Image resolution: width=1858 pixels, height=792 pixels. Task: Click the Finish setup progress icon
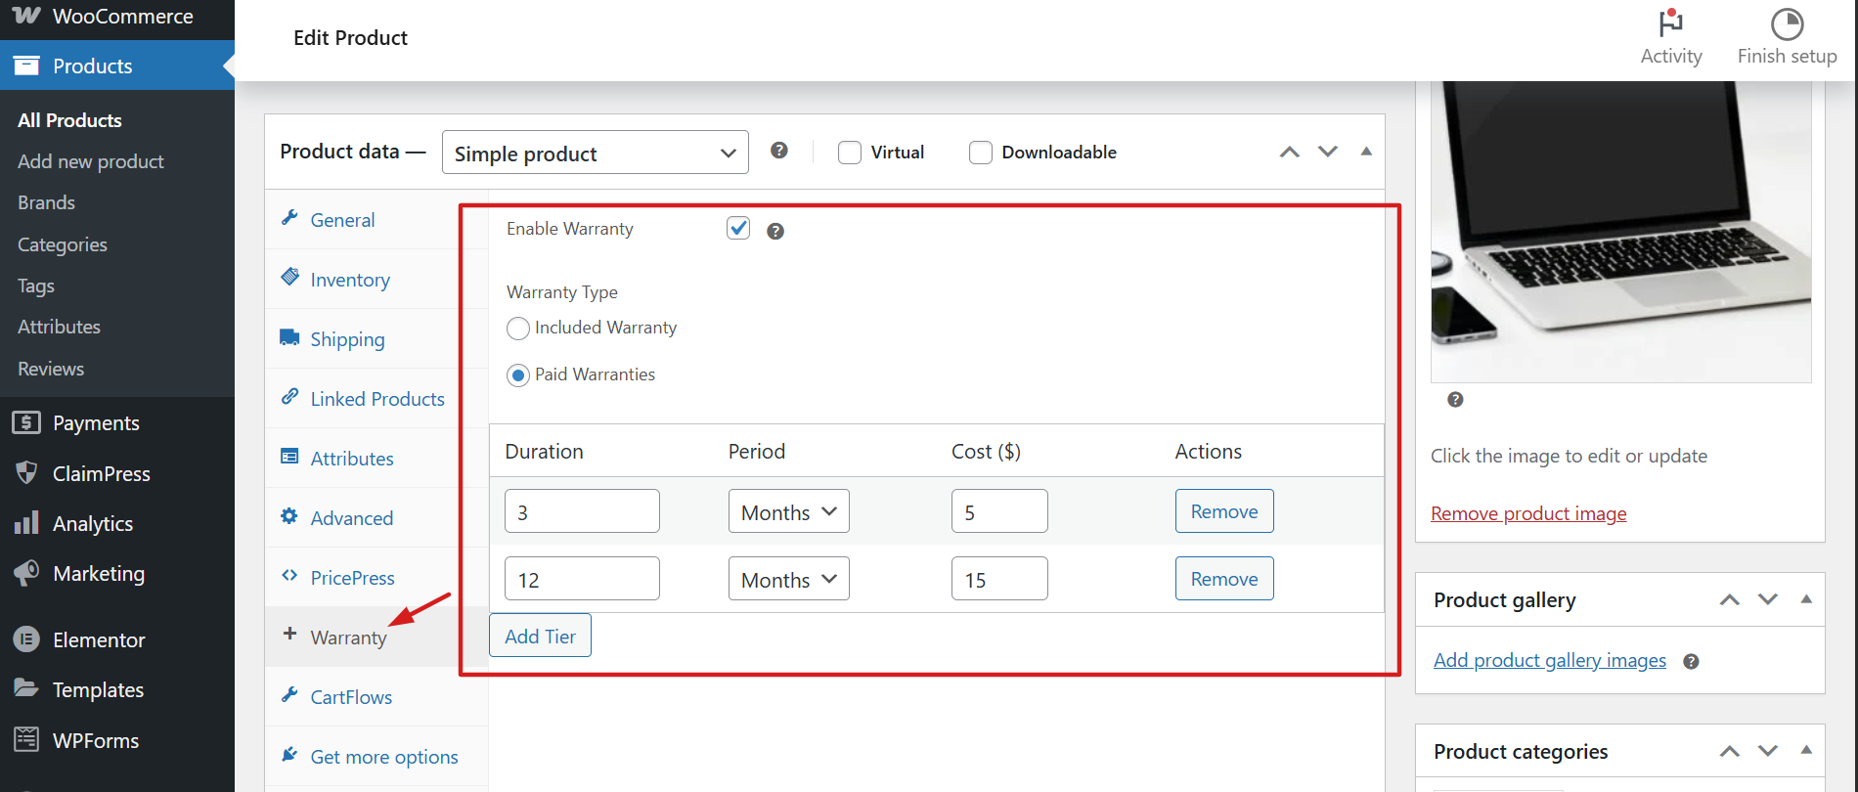[1787, 23]
